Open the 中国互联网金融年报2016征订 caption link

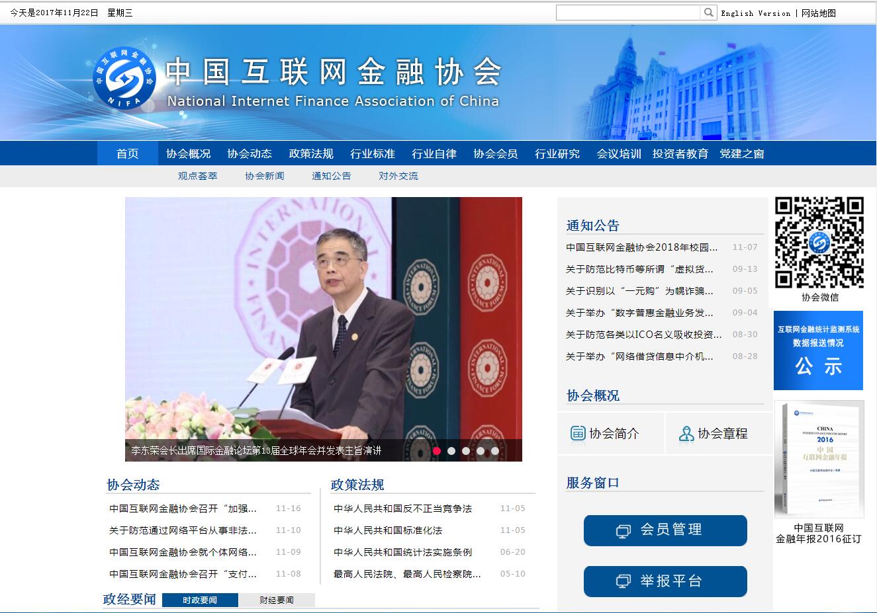pyautogui.click(x=819, y=533)
